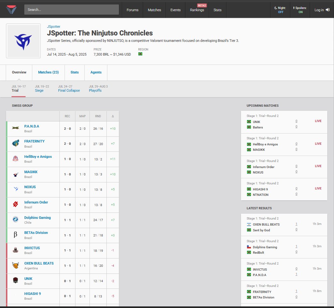This screenshot has height=308, width=334.
Task: Open OXEN BULL BEATS standings link
Action: pyautogui.click(x=39, y=264)
